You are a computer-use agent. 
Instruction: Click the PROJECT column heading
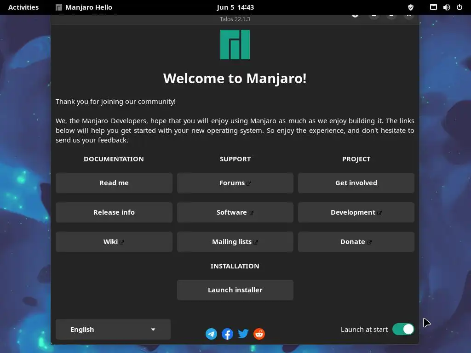[356, 159]
